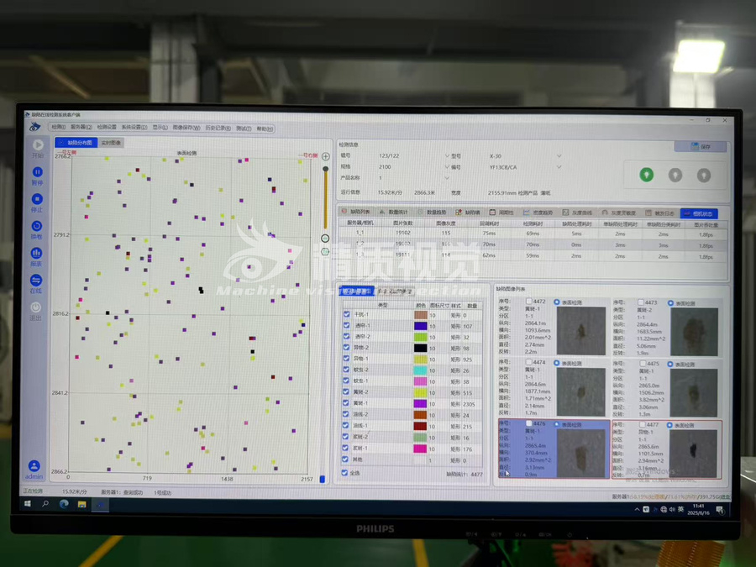The image size is (756, 567).
Task: Click the admin user avatar icon
Action: tap(34, 465)
